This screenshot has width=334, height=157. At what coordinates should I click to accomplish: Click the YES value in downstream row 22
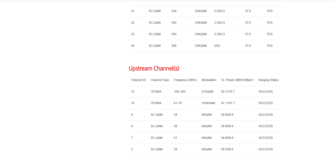(270, 23)
